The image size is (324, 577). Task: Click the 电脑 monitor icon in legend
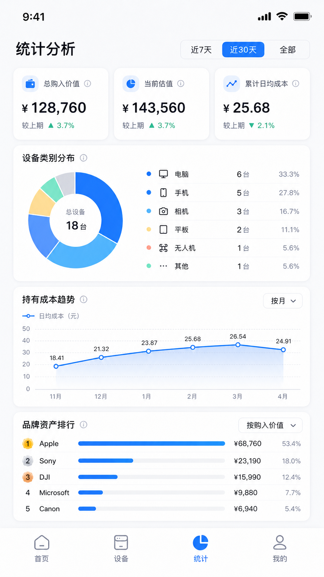click(163, 174)
